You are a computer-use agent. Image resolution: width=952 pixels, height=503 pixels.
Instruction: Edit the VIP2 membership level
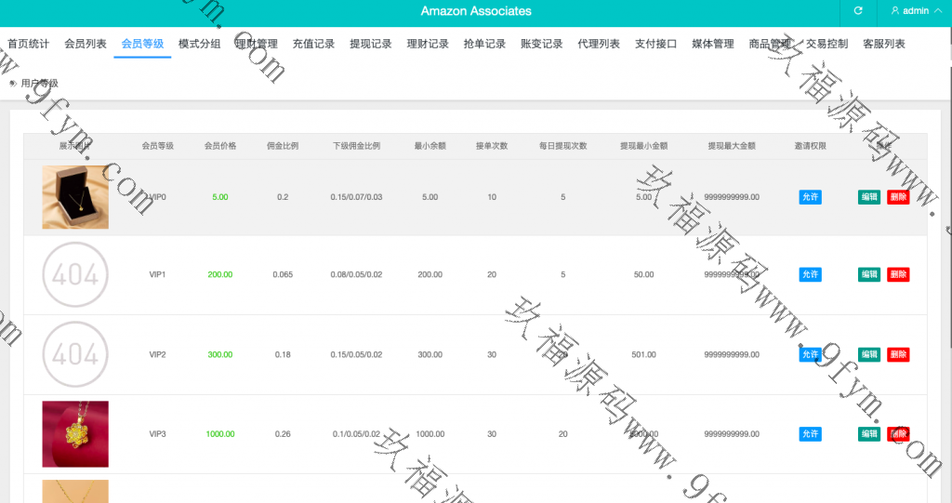pos(868,354)
